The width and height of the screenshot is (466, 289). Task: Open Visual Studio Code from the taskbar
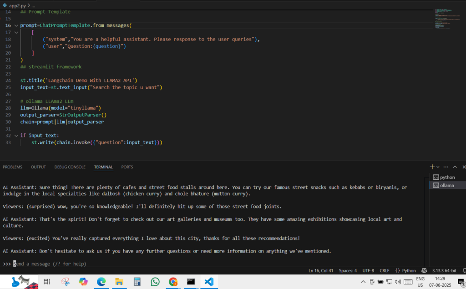(209, 282)
